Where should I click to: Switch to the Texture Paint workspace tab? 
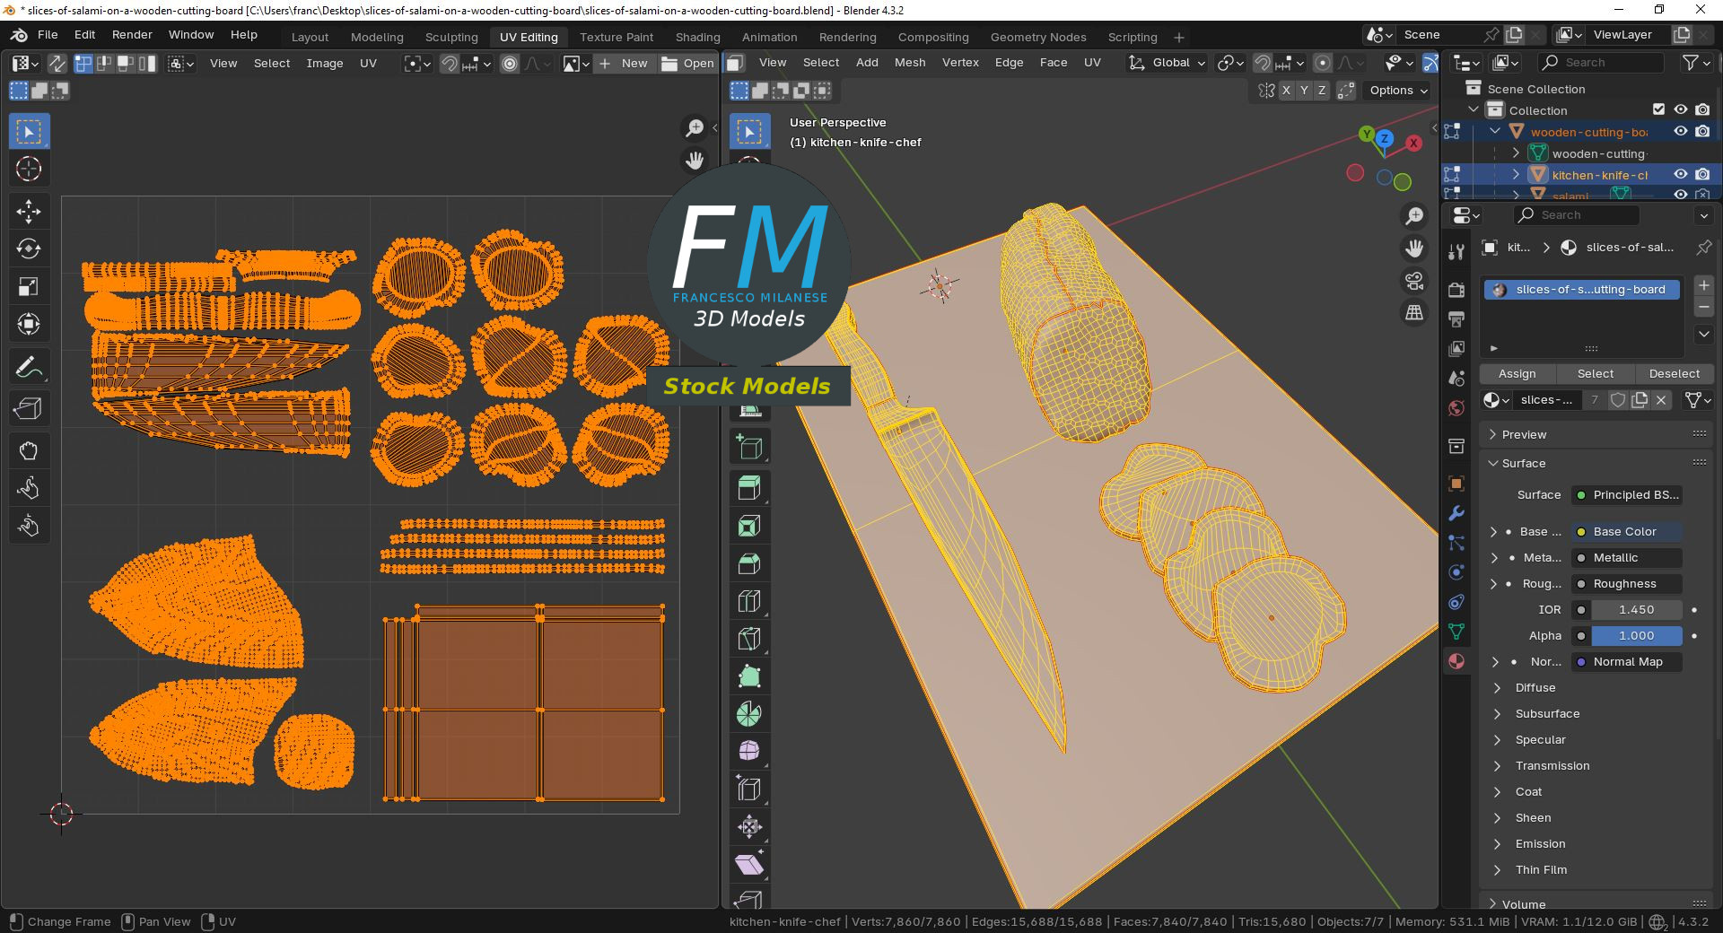click(x=617, y=37)
